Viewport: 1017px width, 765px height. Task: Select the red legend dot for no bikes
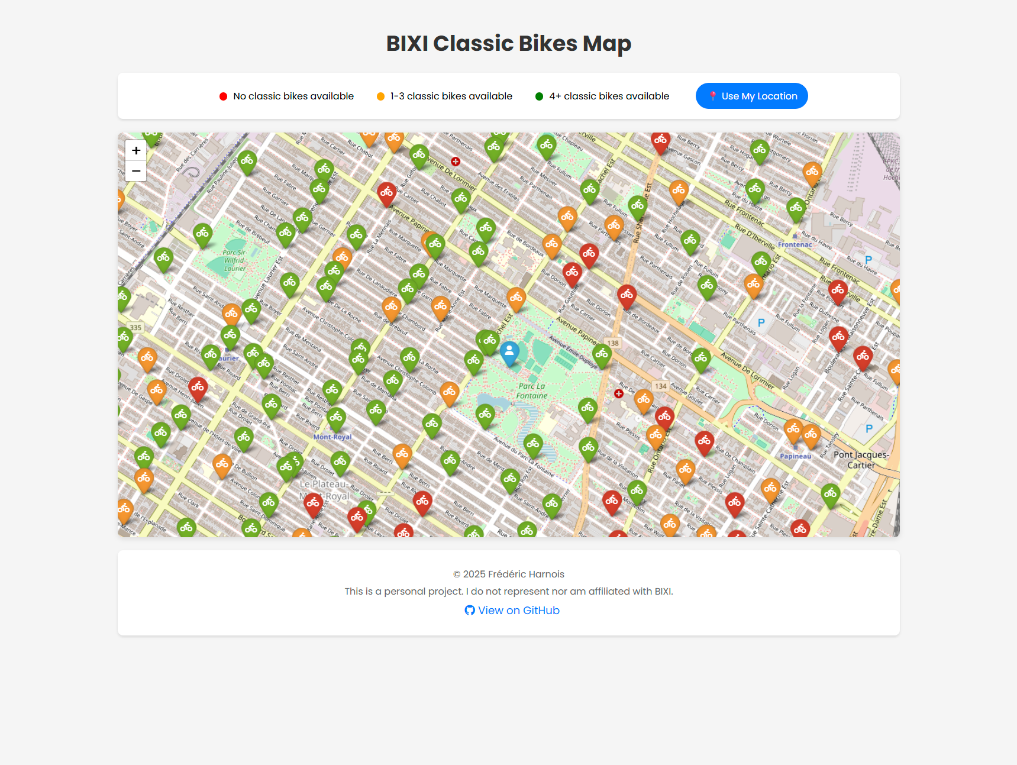pyautogui.click(x=223, y=96)
